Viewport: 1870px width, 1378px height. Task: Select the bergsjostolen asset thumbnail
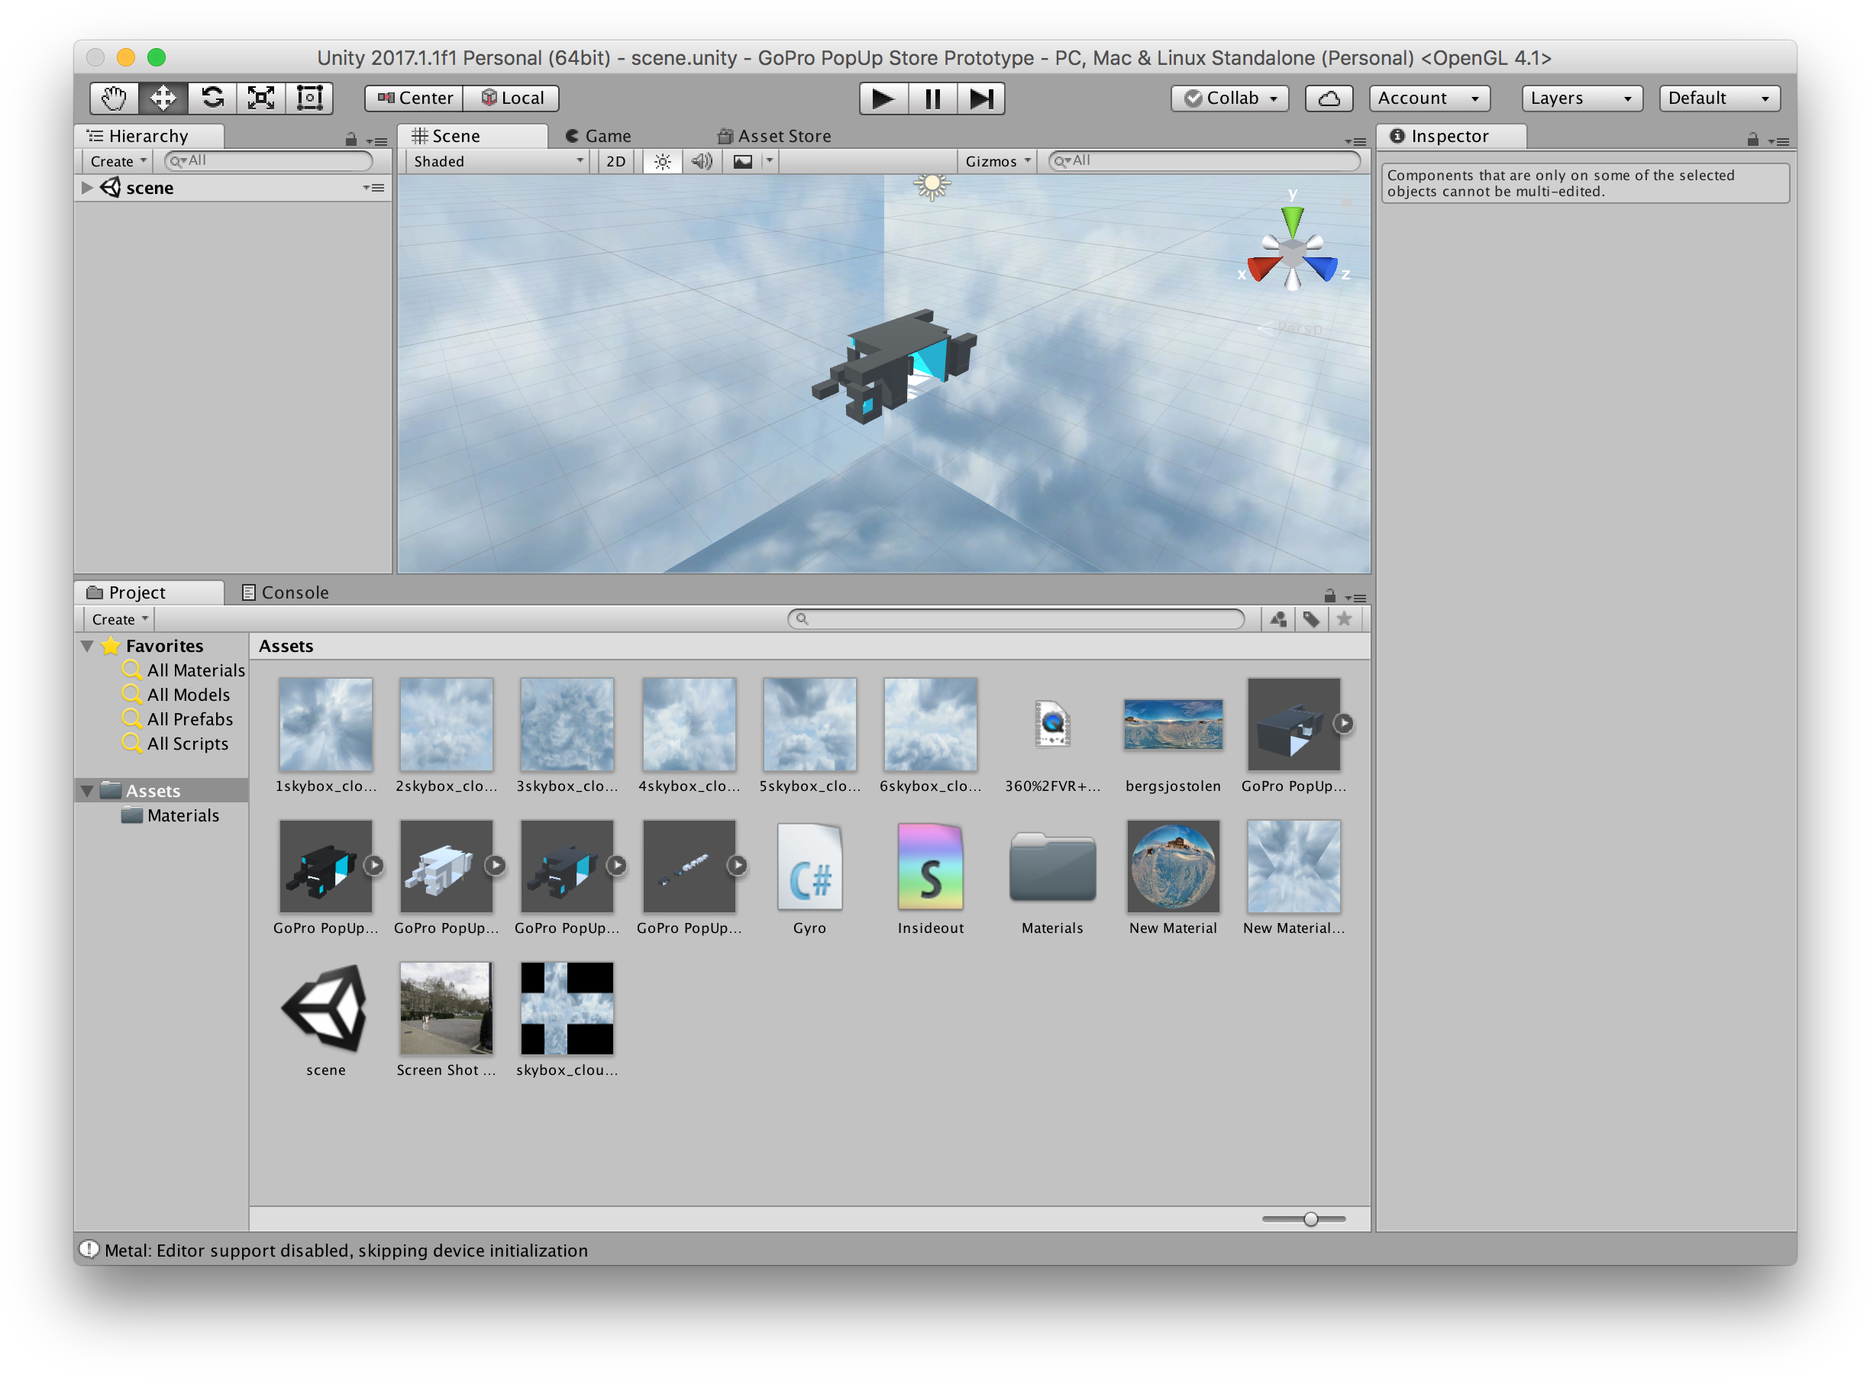click(x=1172, y=723)
